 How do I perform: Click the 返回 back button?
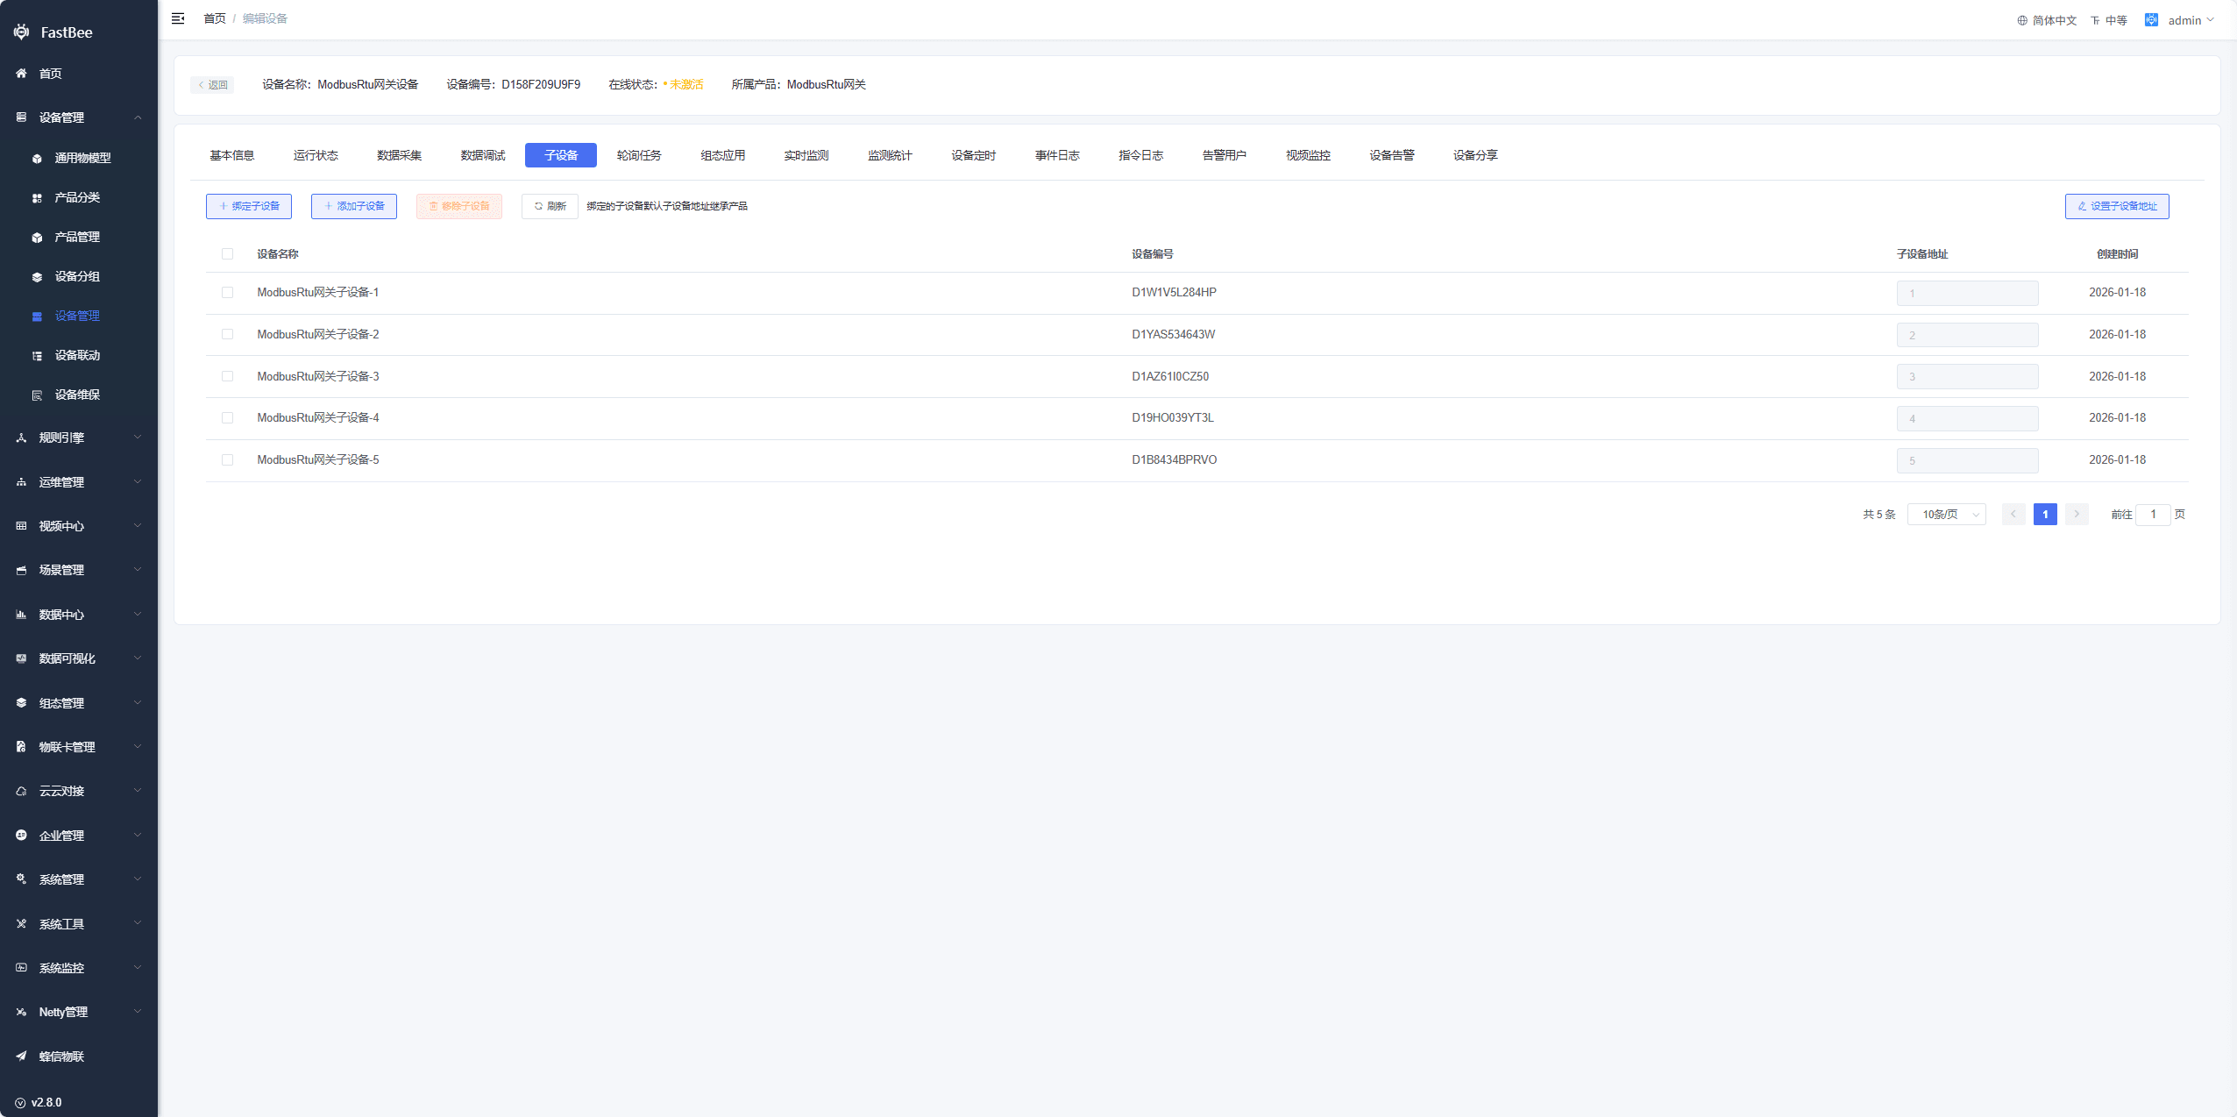[x=212, y=85]
